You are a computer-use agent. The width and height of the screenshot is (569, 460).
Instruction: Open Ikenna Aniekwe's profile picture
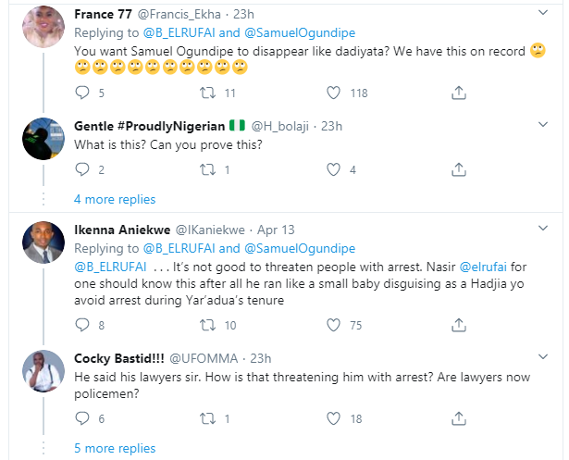point(42,242)
